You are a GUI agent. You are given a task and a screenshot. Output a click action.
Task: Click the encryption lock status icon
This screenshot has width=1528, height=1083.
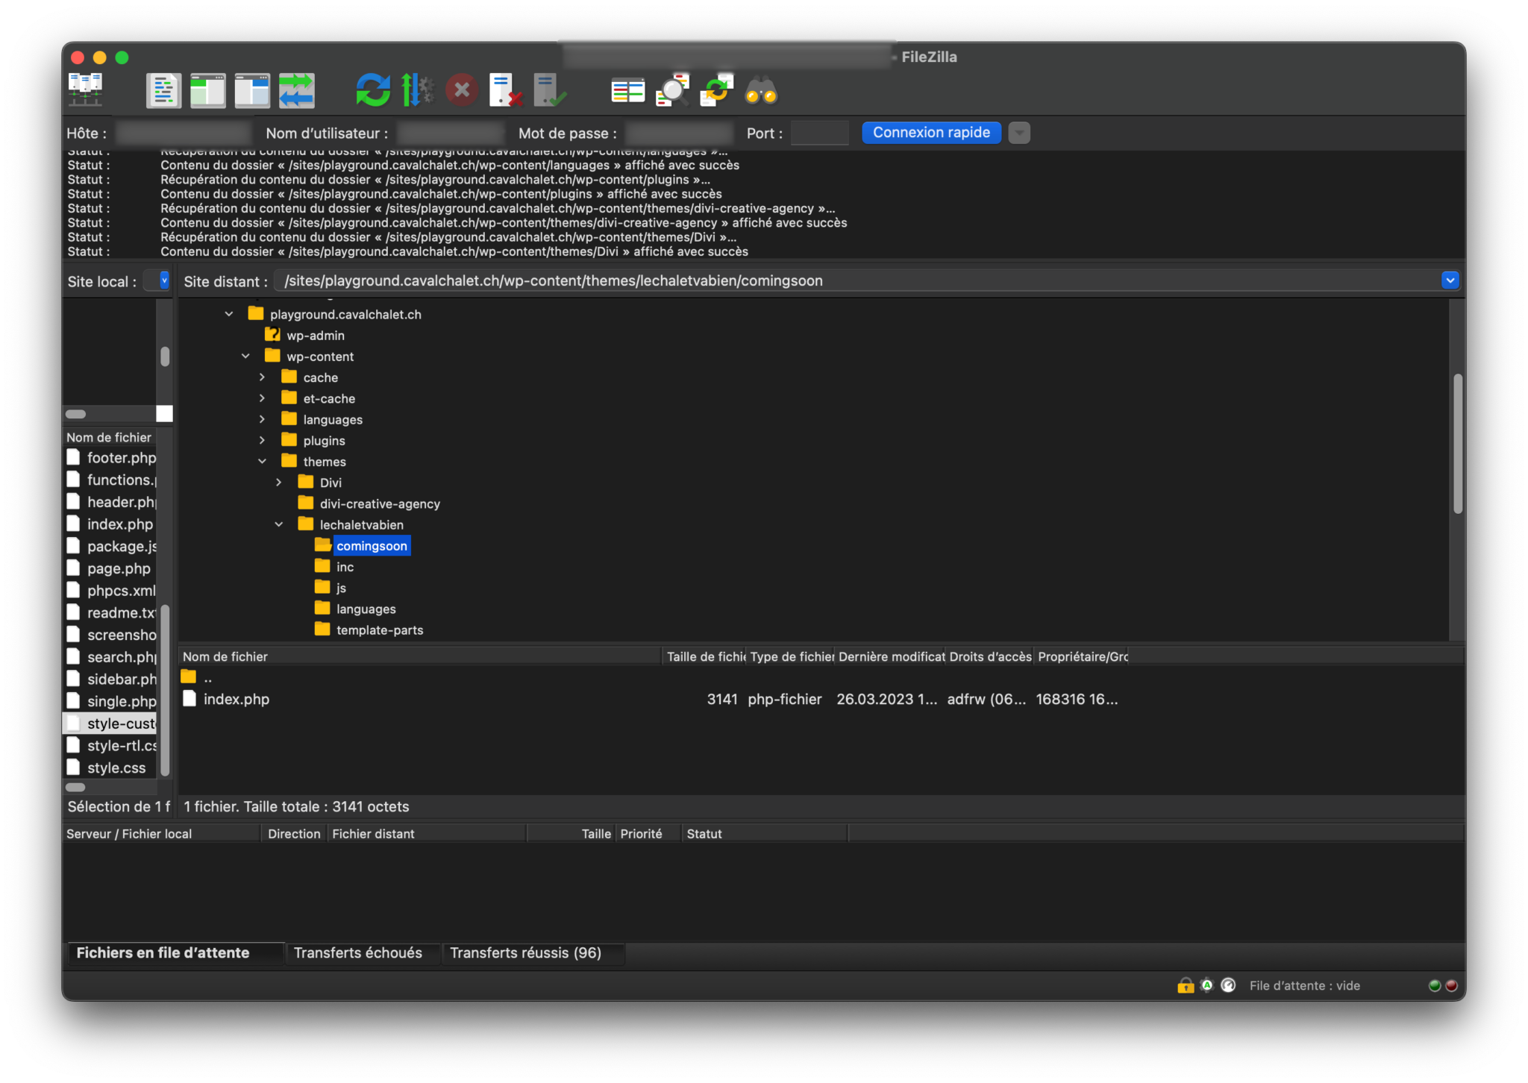(x=1186, y=986)
